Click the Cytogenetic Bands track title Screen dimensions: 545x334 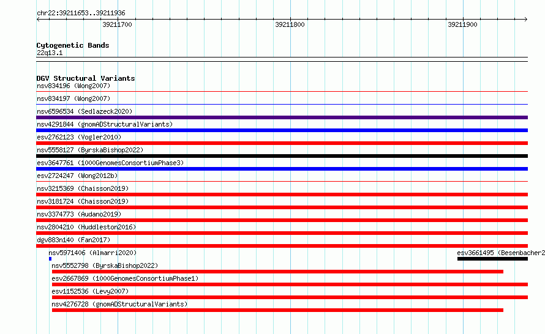click(x=73, y=45)
